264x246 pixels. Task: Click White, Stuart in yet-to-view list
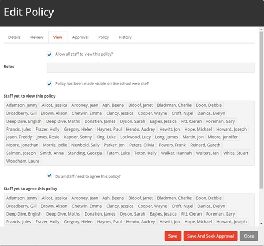(x=236, y=153)
